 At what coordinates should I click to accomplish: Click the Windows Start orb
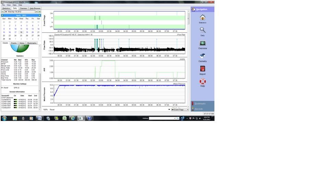(x=4, y=118)
